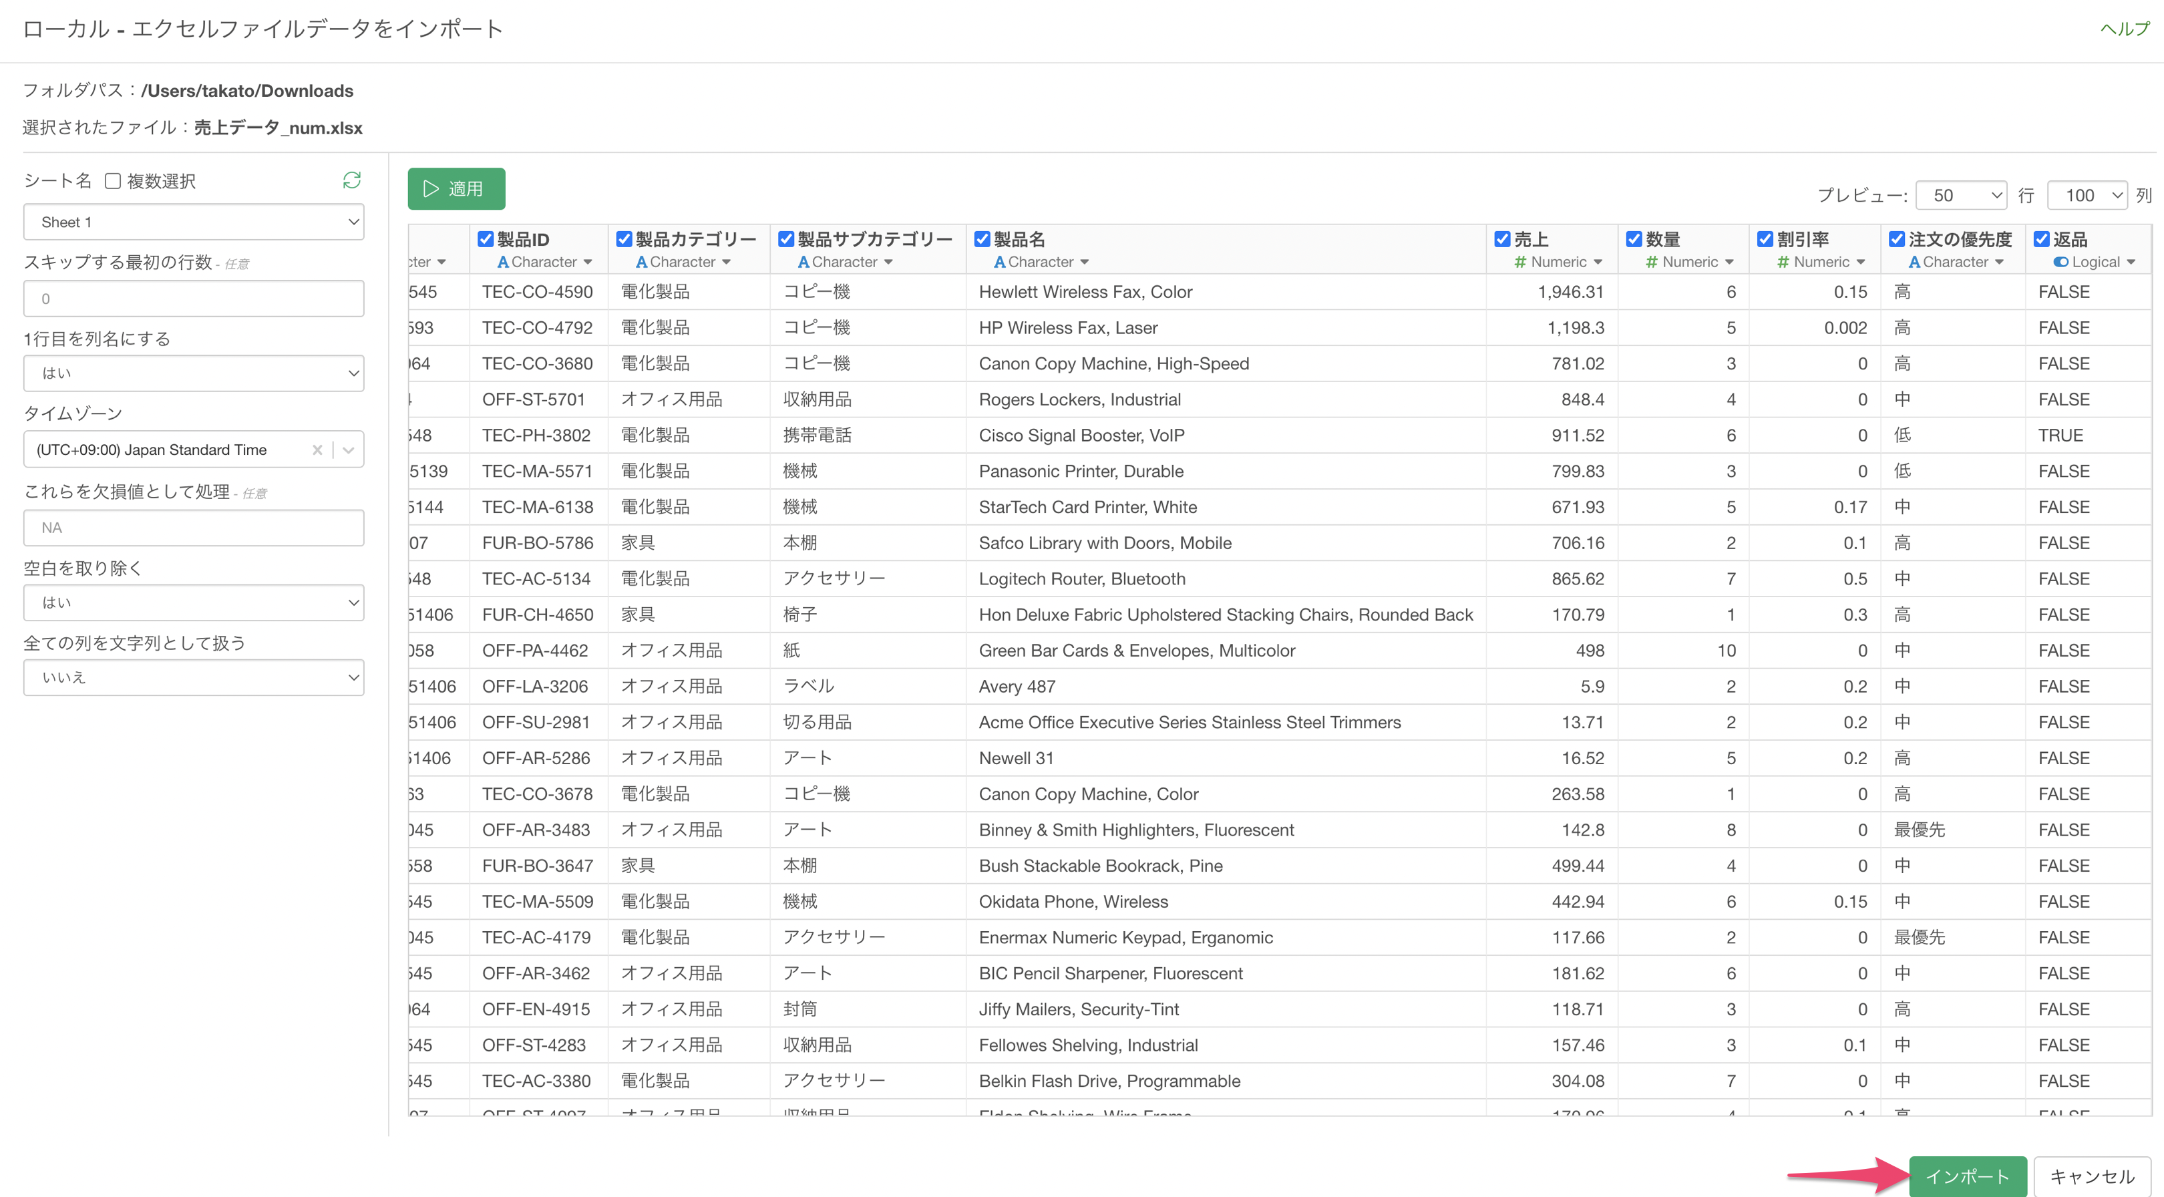Clear the timezone selection with the X icon
This screenshot has width=2164, height=1197.
coord(317,450)
